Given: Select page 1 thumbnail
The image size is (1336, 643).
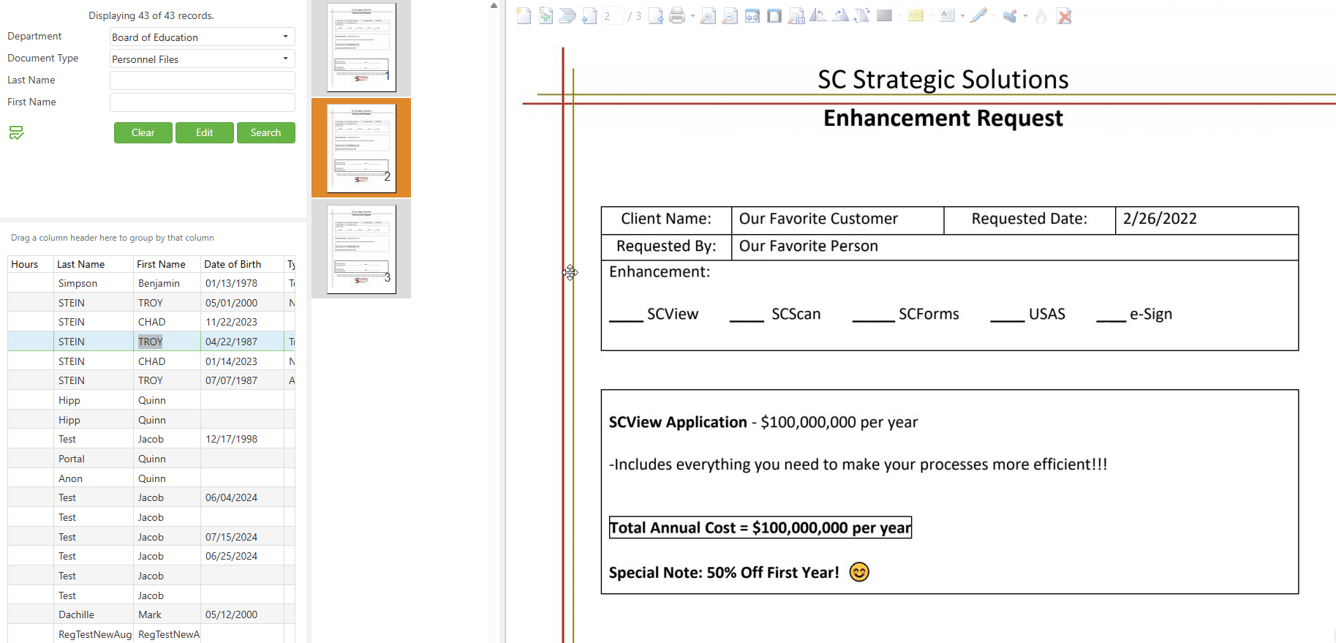Looking at the screenshot, I should coord(361,48).
